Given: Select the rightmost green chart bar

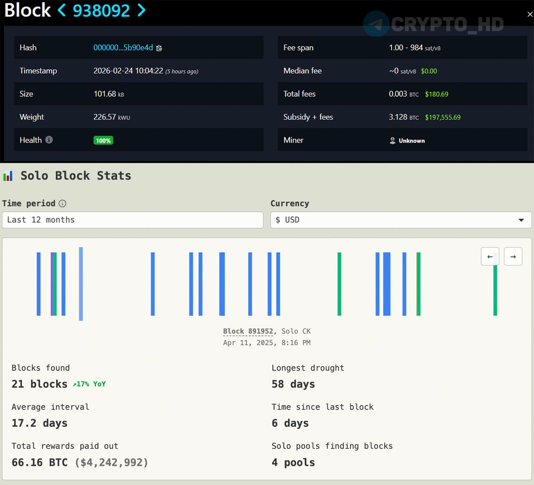Looking at the screenshot, I should [x=495, y=292].
